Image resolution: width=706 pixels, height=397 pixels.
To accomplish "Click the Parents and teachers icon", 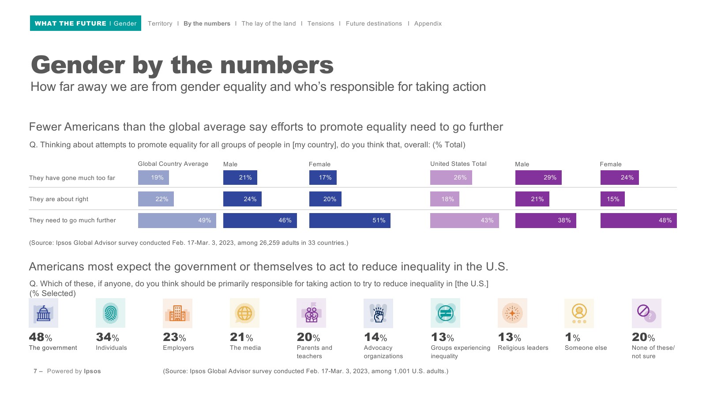I will [x=312, y=313].
